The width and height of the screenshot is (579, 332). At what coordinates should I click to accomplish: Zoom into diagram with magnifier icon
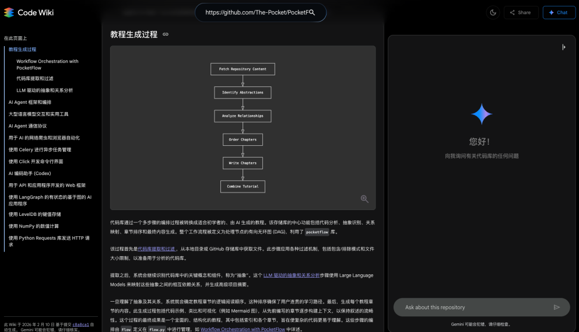tap(364, 199)
